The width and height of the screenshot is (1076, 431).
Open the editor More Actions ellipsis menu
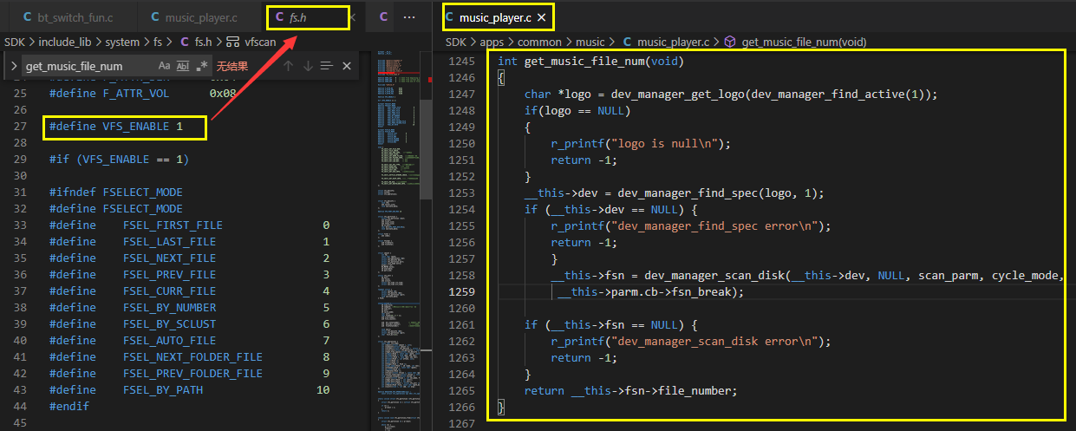409,17
